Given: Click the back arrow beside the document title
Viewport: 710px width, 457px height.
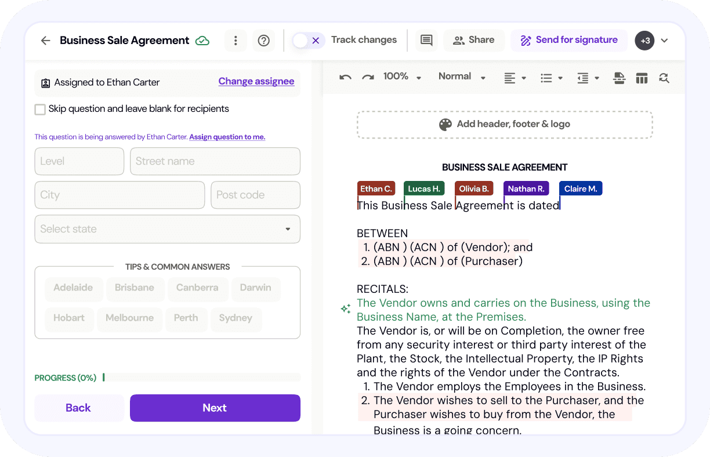Looking at the screenshot, I should [45, 41].
